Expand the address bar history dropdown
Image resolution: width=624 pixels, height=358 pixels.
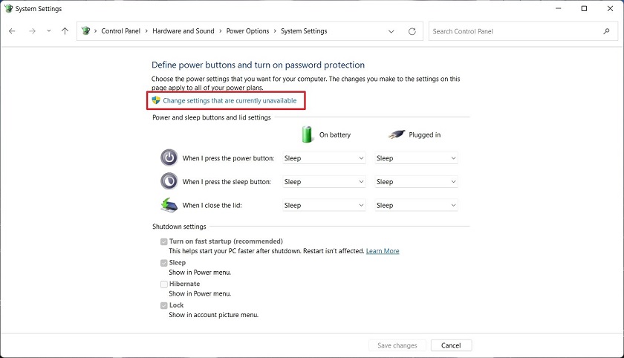tap(391, 31)
